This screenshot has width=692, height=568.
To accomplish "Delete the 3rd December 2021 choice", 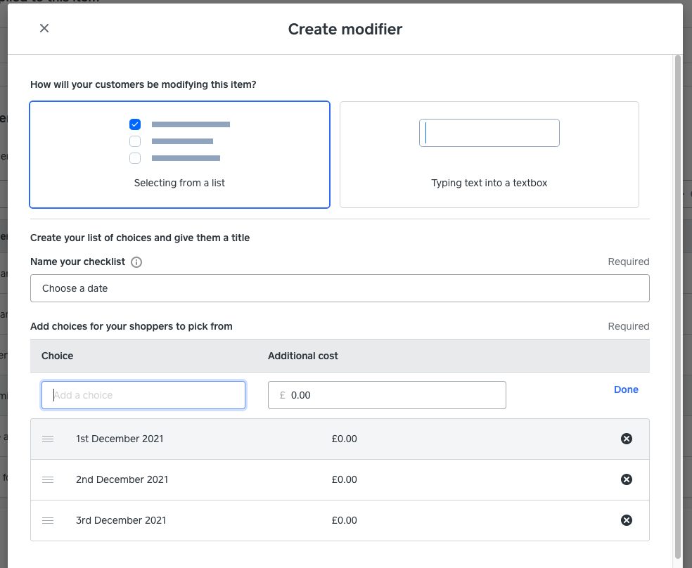I will click(626, 520).
